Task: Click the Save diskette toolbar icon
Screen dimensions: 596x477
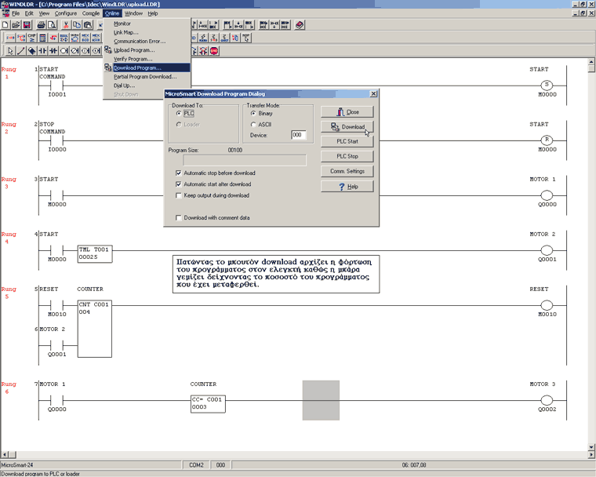Action: point(27,25)
